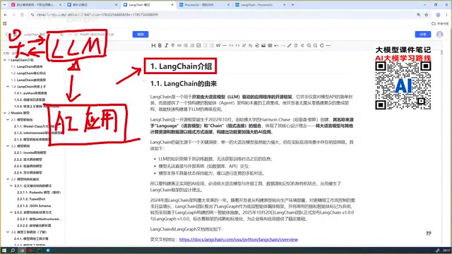Go to '2.3.1.1. Pydantic' outline entry
Viewport: 452px width, 254px height.
tap(39, 193)
